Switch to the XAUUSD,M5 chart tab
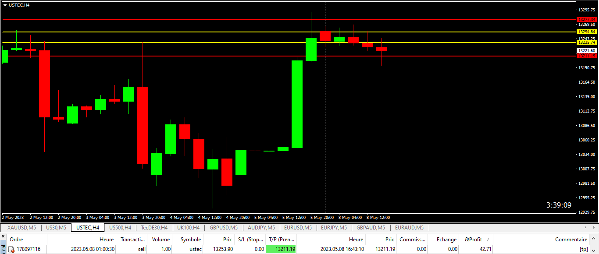Screen dimensions: 599x254 pos(21,228)
